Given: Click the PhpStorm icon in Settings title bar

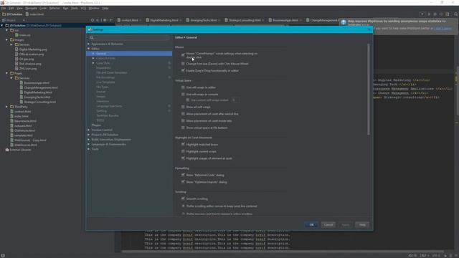Looking at the screenshot, I should coord(90,29).
